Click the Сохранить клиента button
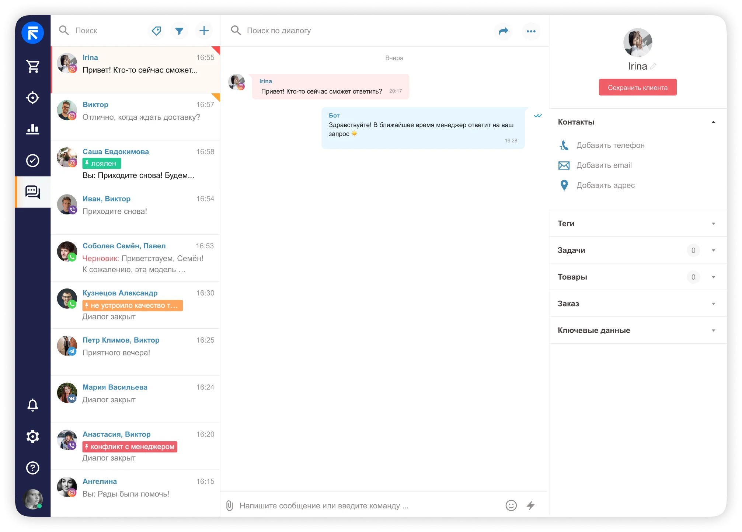This screenshot has height=532, width=742. click(637, 87)
